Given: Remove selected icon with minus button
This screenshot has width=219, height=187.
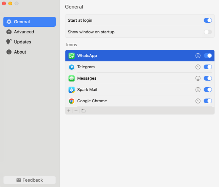Looking at the screenshot, I should [76, 111].
